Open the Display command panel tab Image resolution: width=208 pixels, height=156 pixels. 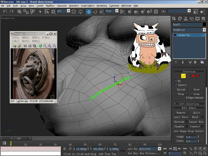[197, 19]
